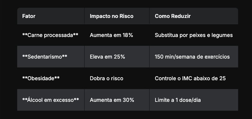Select Substitua por peixes e legumes cell
This screenshot has height=119, width=252.
tap(194, 35)
